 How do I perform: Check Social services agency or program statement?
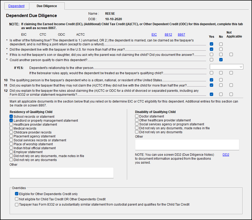[x=137, y=124]
